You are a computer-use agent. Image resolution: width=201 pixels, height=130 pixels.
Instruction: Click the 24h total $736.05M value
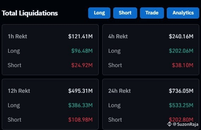(181, 91)
